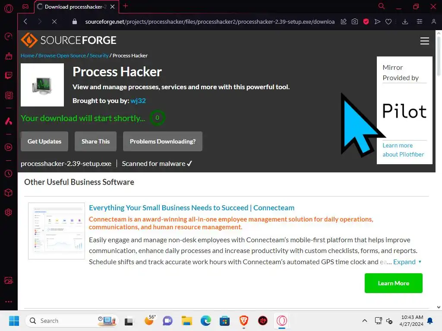Open the wj32 author link
Screen dimensions: 442x331
pos(138,101)
